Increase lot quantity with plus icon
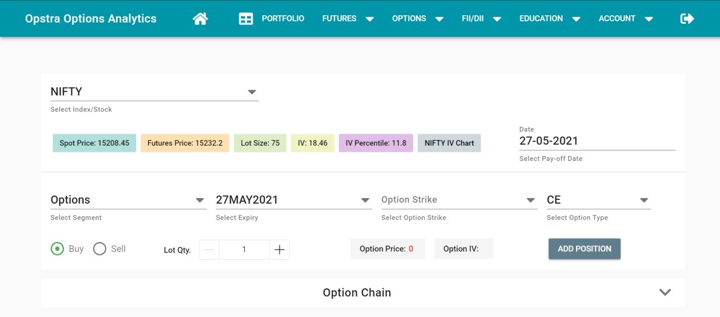Viewport: 720px width, 317px height. (x=279, y=249)
